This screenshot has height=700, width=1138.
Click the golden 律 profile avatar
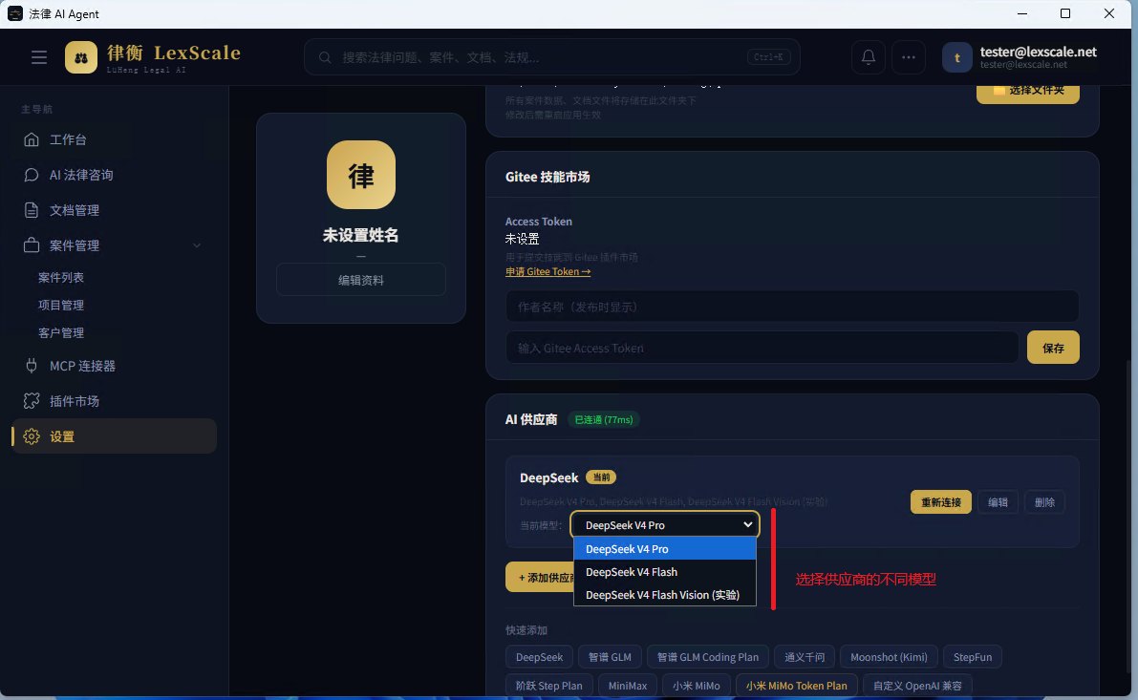(361, 175)
